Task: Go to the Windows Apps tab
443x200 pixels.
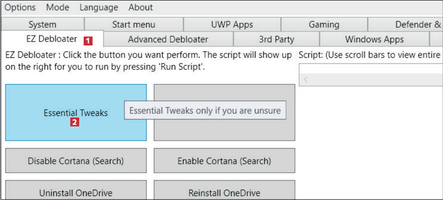Action: coord(374,40)
